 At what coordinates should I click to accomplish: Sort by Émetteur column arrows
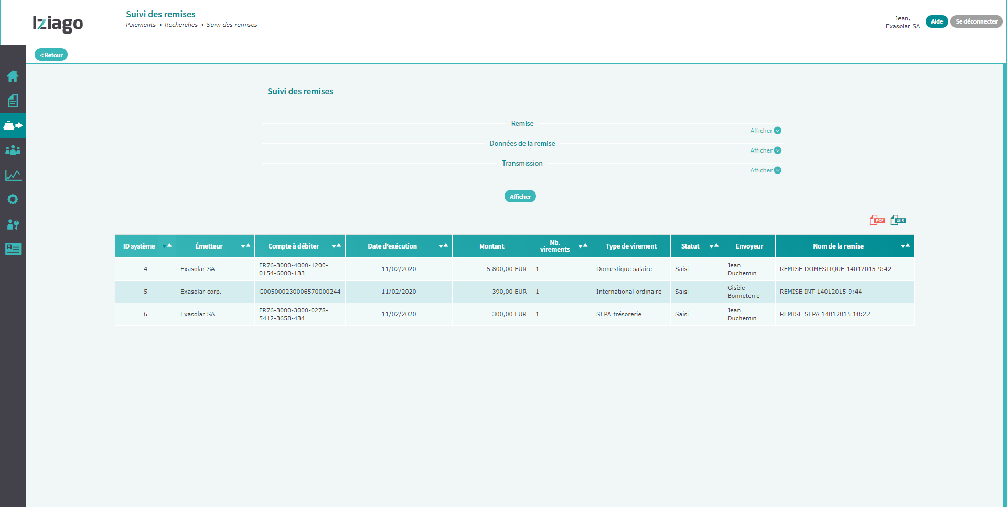click(245, 246)
